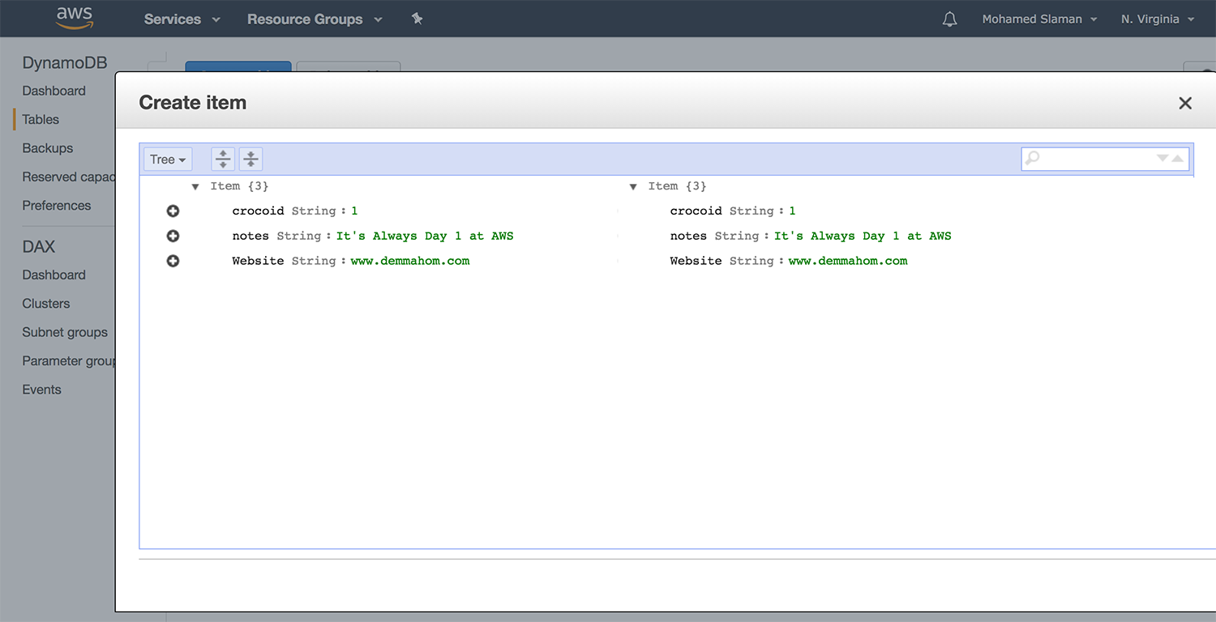Image resolution: width=1216 pixels, height=622 pixels.
Task: Open the Services dropdown menu
Action: click(x=182, y=19)
